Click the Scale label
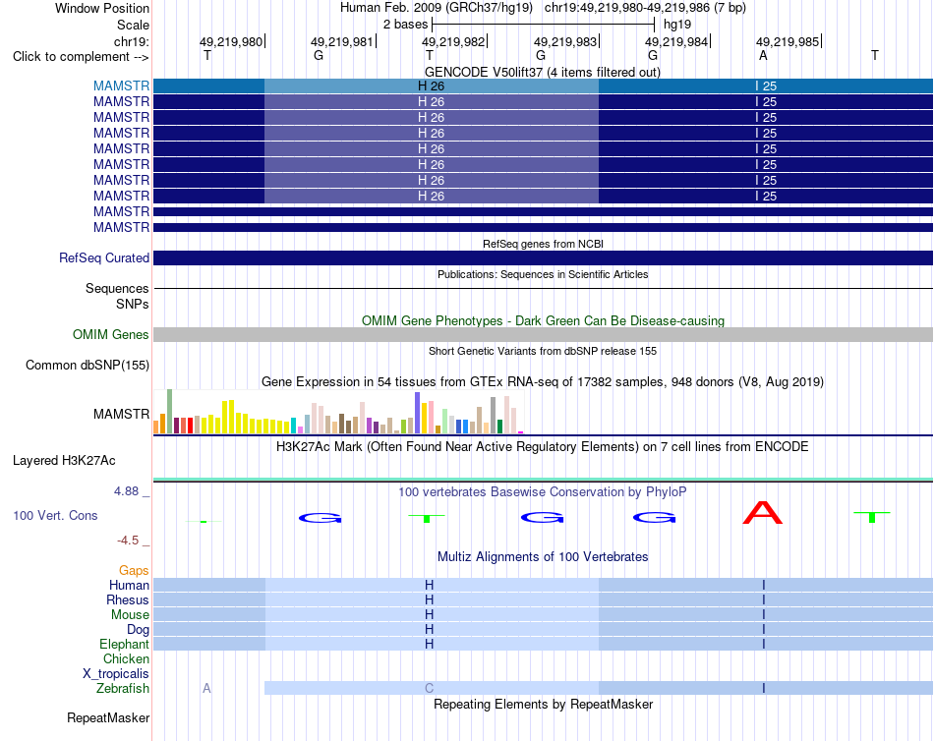934x741 pixels. [x=133, y=25]
